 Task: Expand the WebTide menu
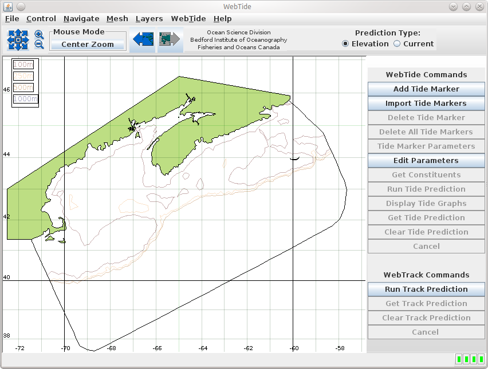(188, 19)
